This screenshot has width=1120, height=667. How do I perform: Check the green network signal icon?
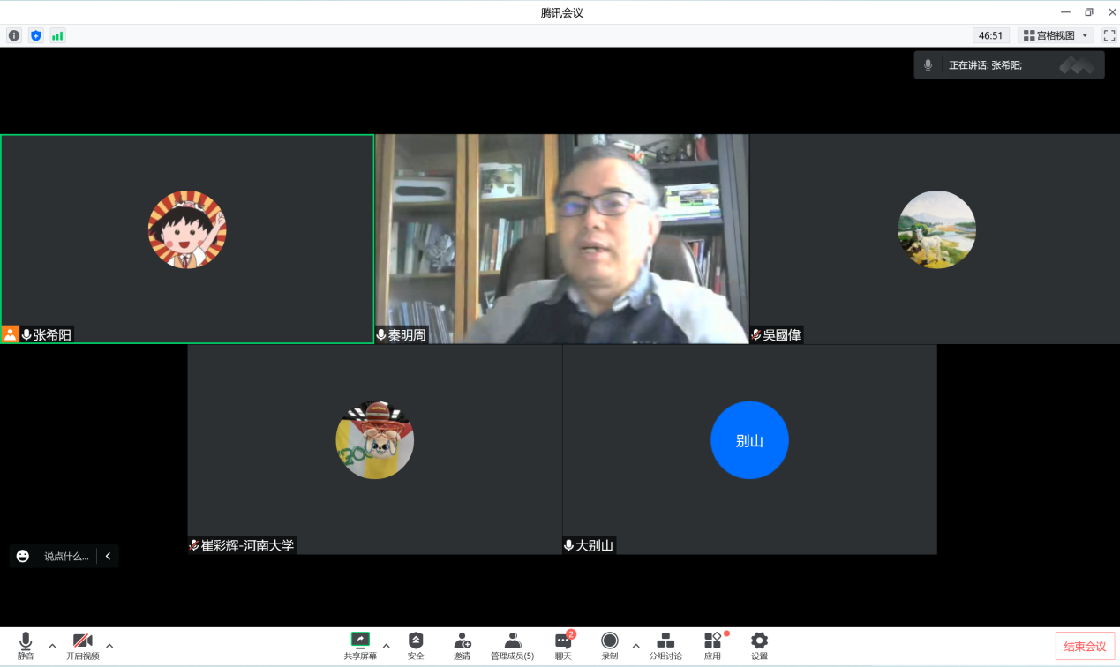click(57, 36)
